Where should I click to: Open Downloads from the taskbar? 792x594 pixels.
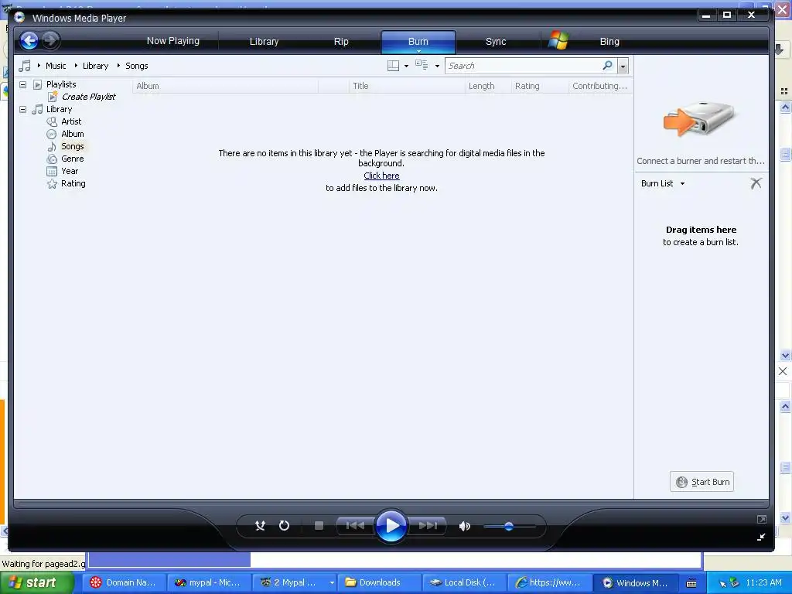coord(379,582)
